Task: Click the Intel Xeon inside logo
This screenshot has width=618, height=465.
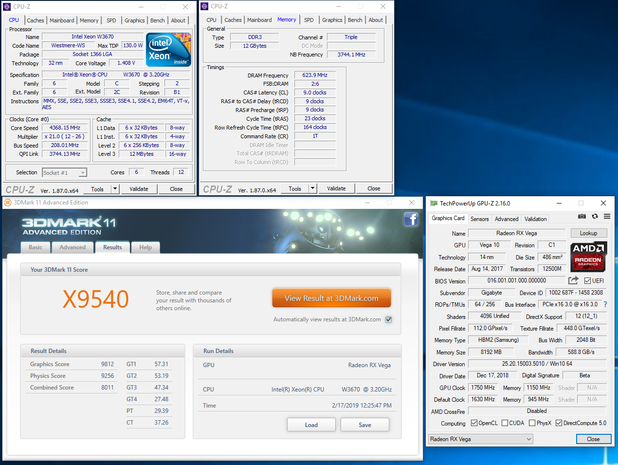Action: 169,50
